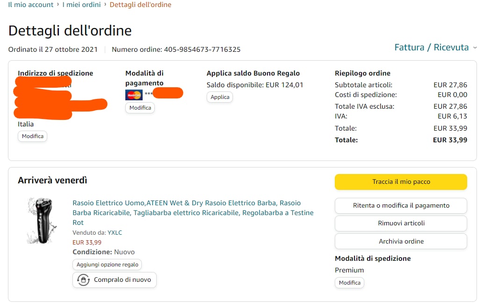Click the order number 405-9854673-7716325

(x=202, y=49)
